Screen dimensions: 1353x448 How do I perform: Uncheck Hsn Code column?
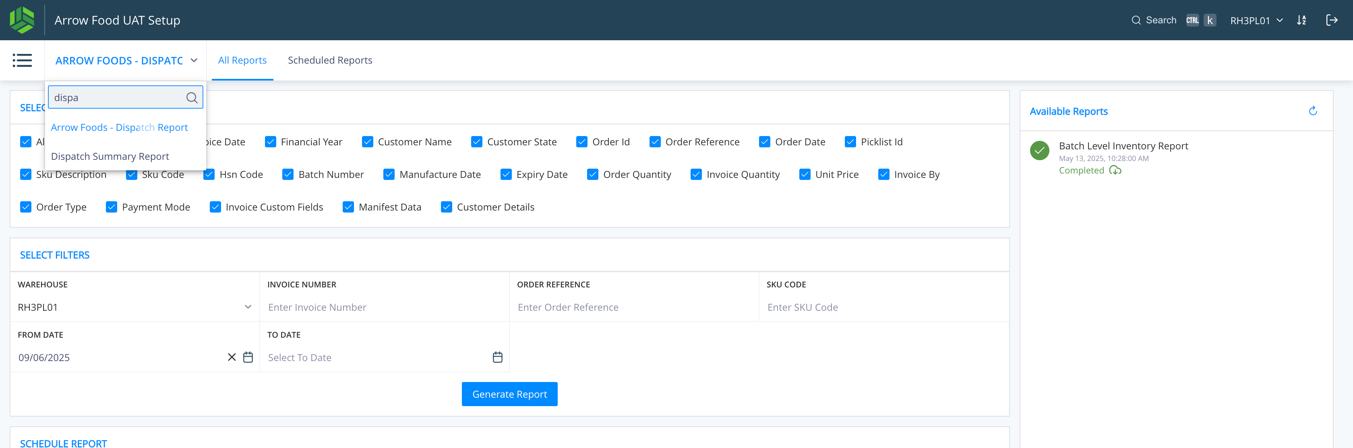(x=209, y=174)
